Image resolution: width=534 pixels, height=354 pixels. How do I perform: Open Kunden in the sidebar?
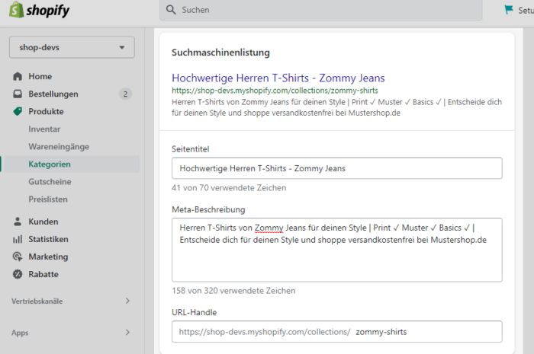click(x=43, y=222)
